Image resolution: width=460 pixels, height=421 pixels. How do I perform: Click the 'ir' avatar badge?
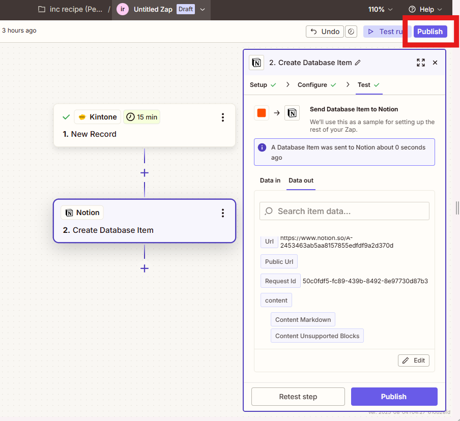coord(122,9)
